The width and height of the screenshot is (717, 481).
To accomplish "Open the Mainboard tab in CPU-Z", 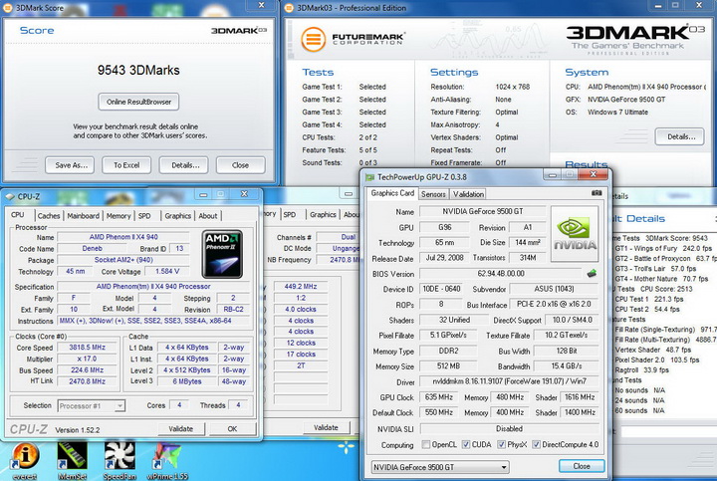I will [x=84, y=216].
